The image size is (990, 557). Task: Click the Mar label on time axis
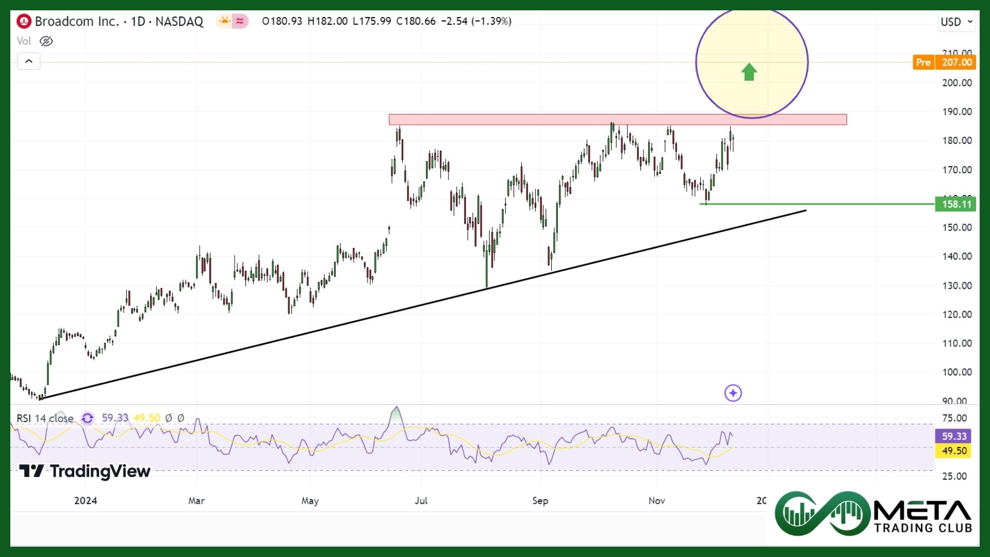(196, 501)
